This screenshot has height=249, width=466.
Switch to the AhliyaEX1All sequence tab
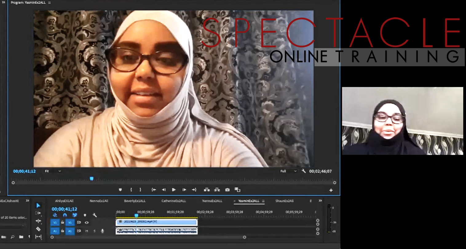coord(64,201)
